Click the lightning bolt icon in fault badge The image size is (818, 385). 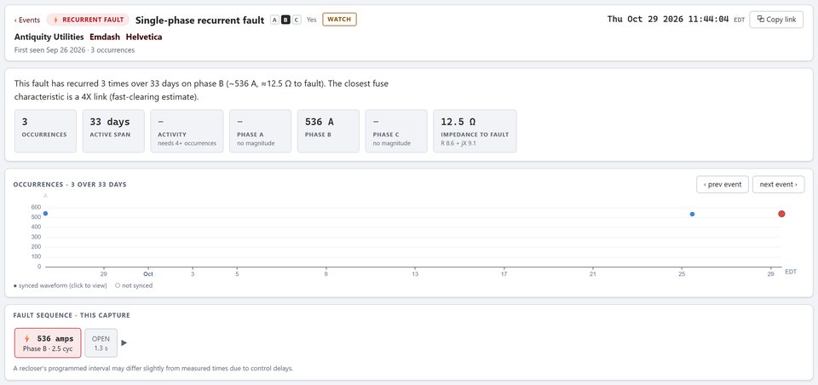(x=55, y=20)
